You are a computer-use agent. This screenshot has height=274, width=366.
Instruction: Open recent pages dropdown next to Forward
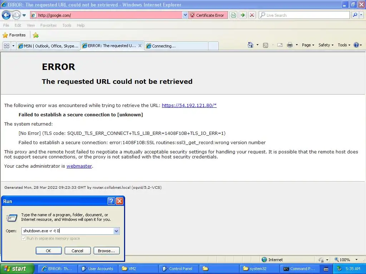click(x=24, y=15)
